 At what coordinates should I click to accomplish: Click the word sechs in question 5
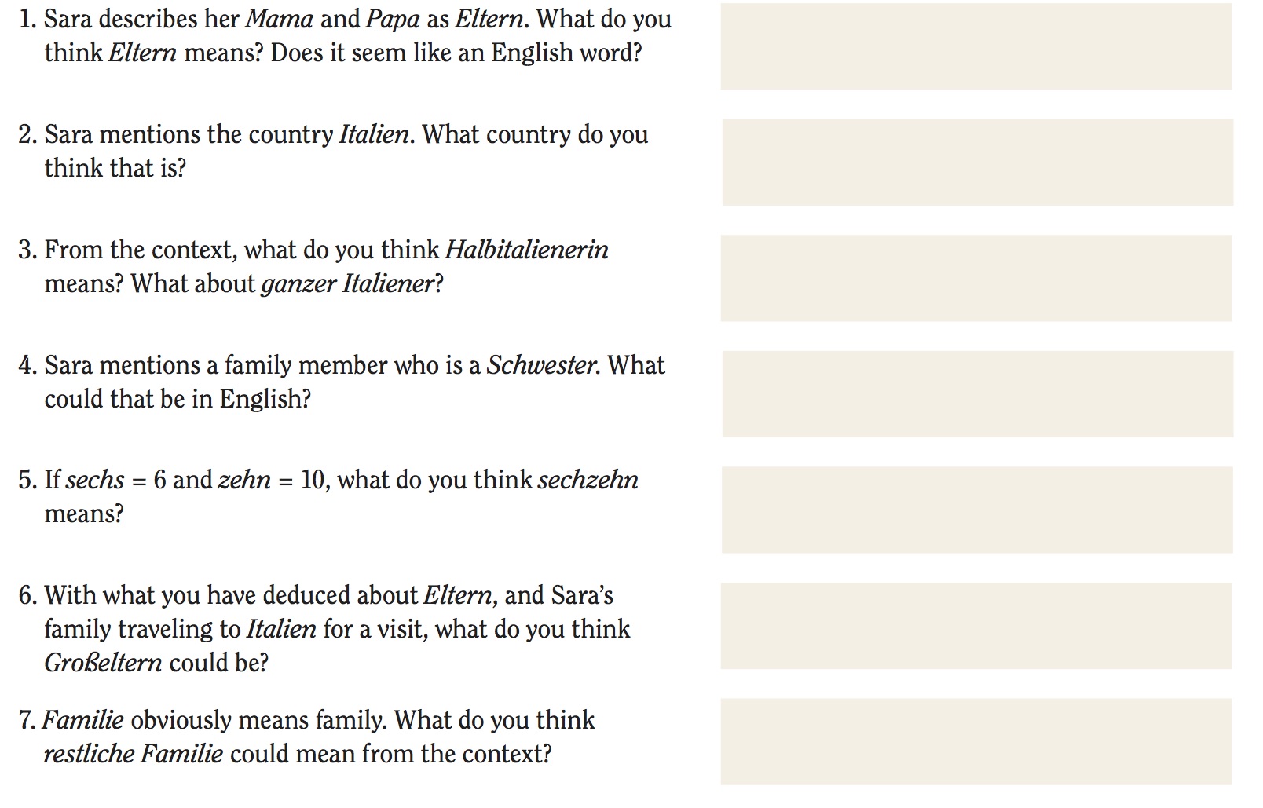coord(95,481)
